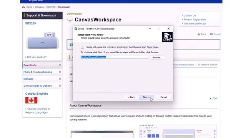Click the Canada(English) heading
Viewport: 246px width, 138px height.
pos(37,94)
